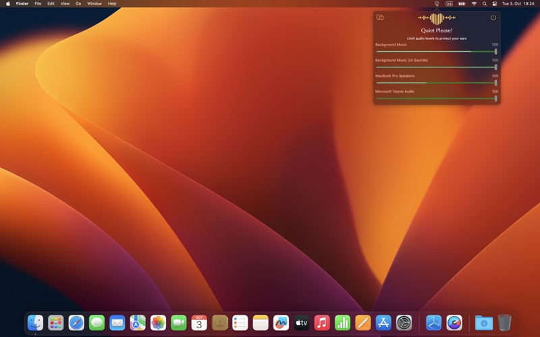Open Control Center icon
This screenshot has width=540, height=337.
[x=495, y=3]
